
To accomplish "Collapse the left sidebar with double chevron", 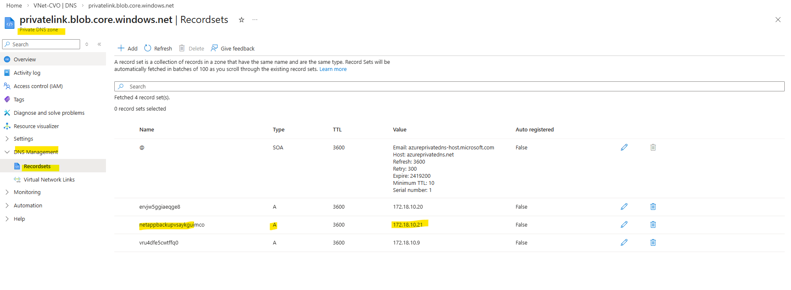I will click(99, 44).
